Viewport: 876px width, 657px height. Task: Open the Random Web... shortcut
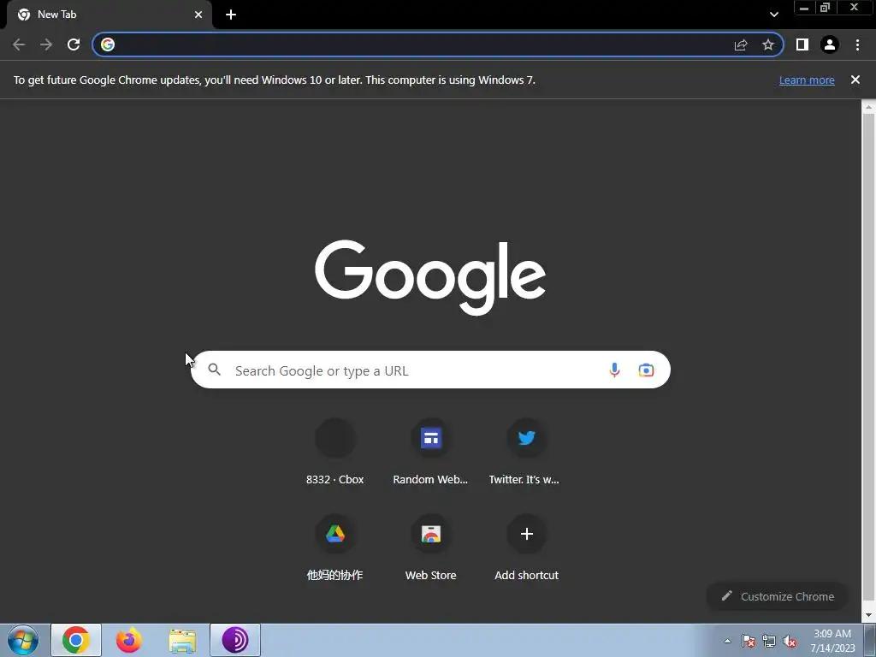click(x=431, y=453)
